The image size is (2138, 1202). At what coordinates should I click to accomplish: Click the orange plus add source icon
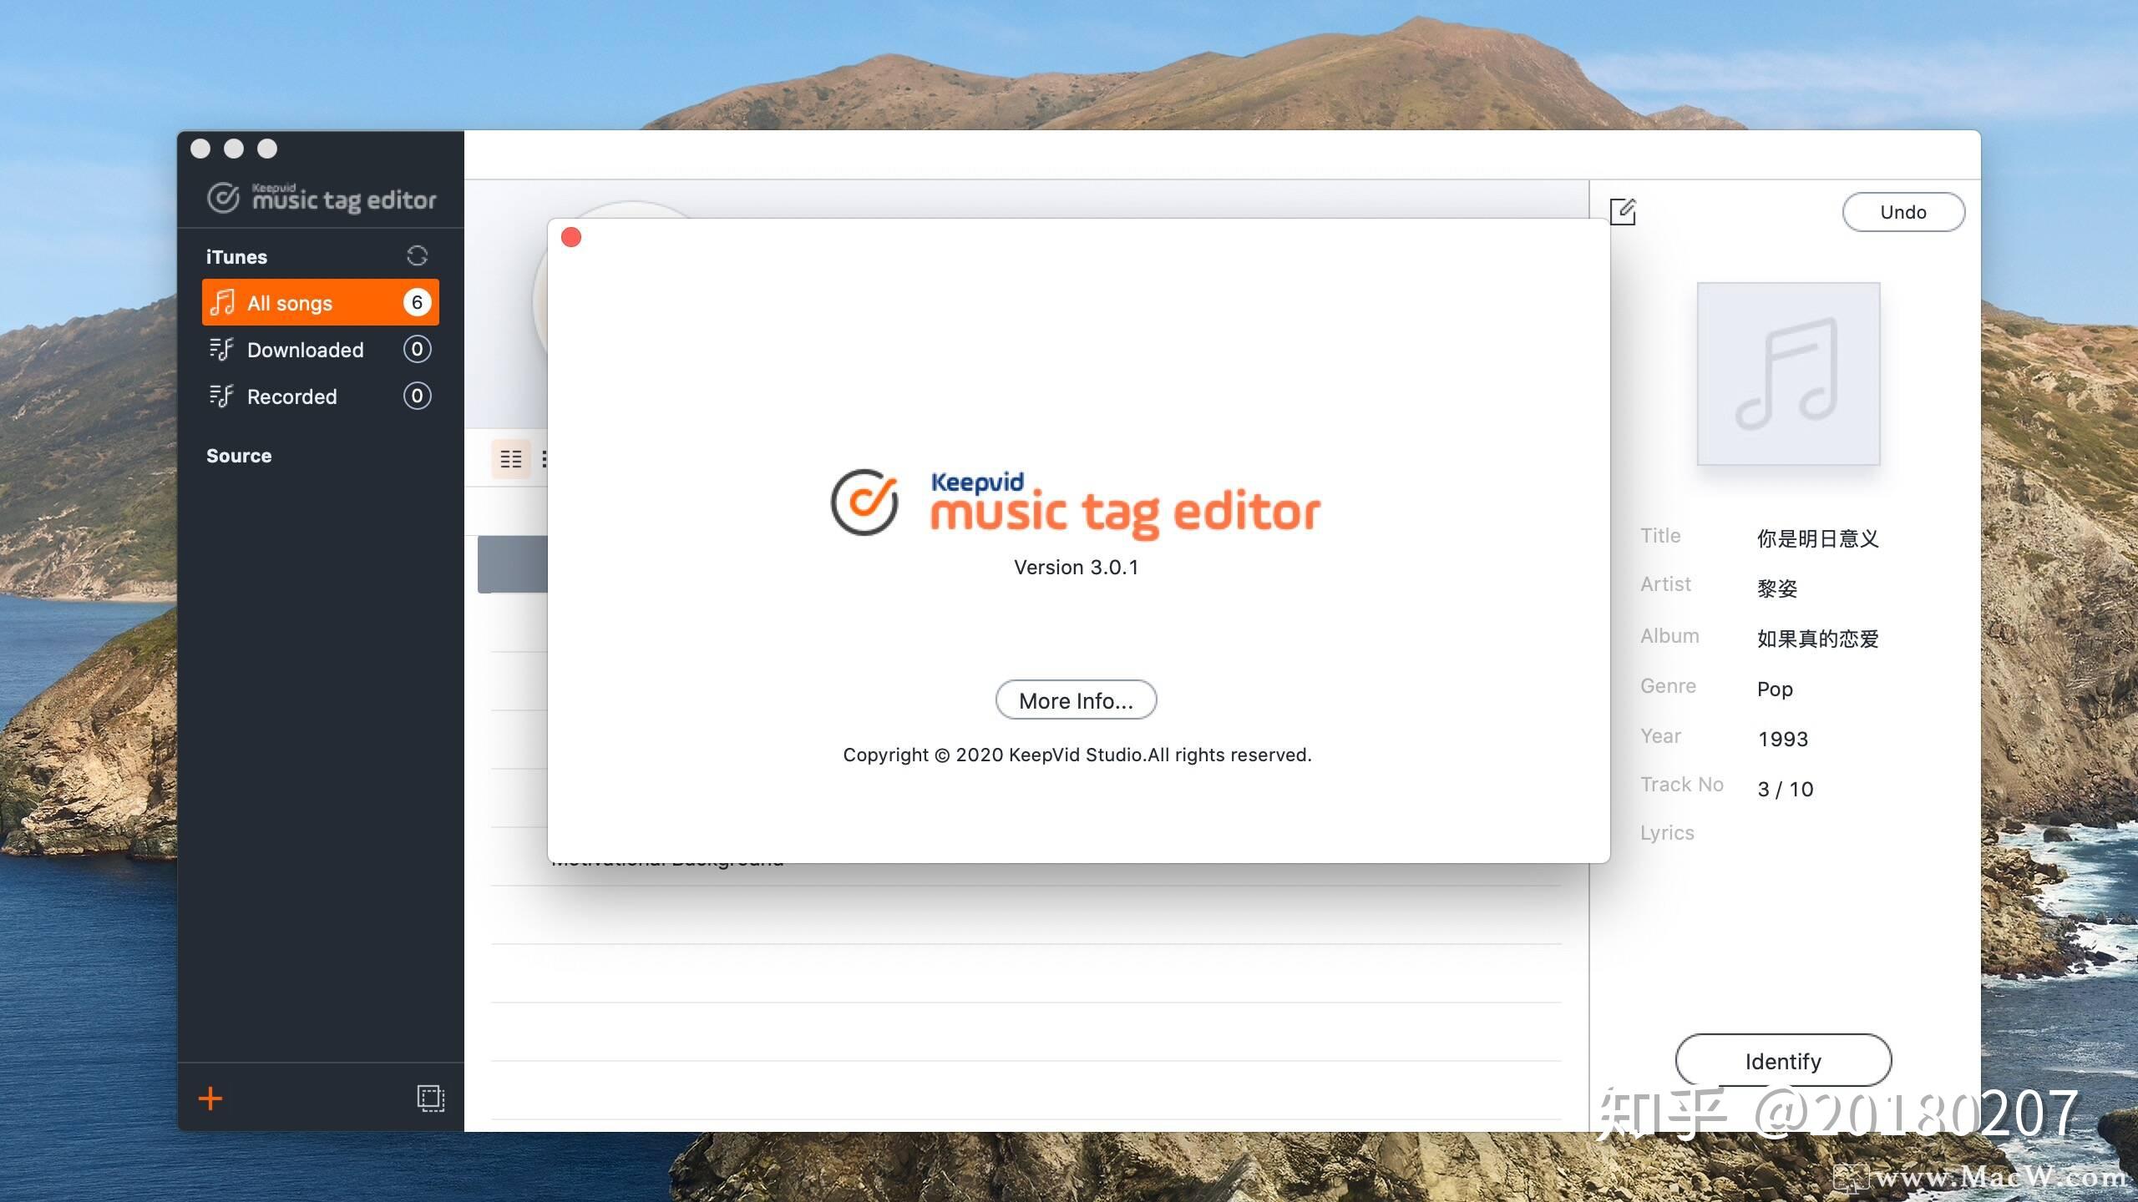point(210,1098)
